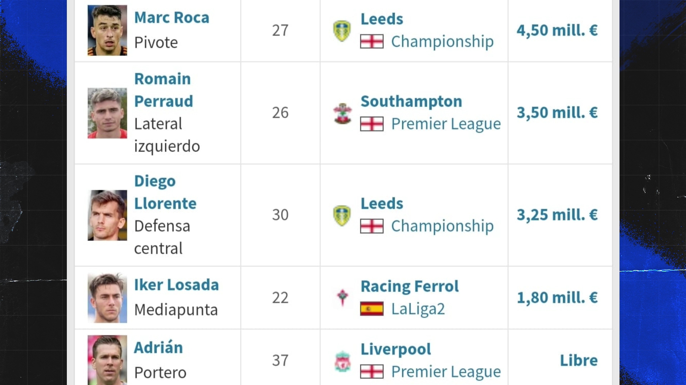Viewport: 686px width, 385px height.
Task: Open the Adrián goalkeeper name link
Action: [158, 348]
